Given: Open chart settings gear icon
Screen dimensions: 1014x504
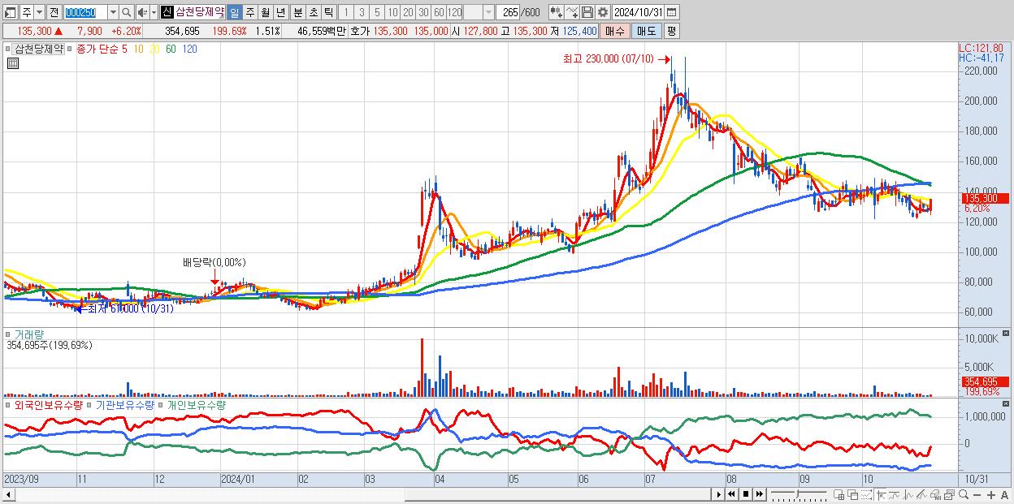Looking at the screenshot, I should click(x=602, y=12).
